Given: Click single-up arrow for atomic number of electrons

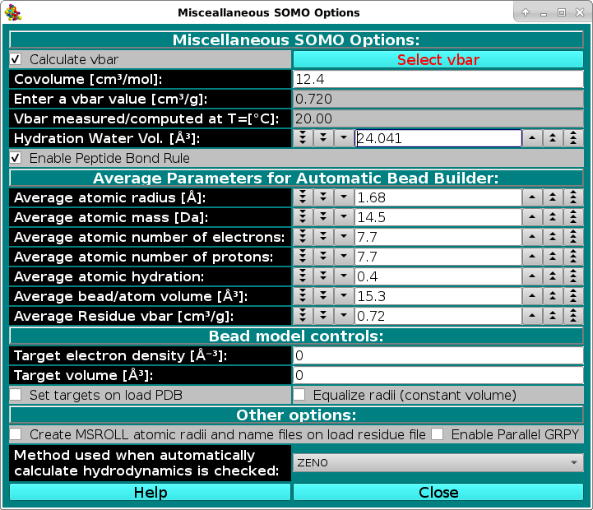Looking at the screenshot, I should point(534,237).
